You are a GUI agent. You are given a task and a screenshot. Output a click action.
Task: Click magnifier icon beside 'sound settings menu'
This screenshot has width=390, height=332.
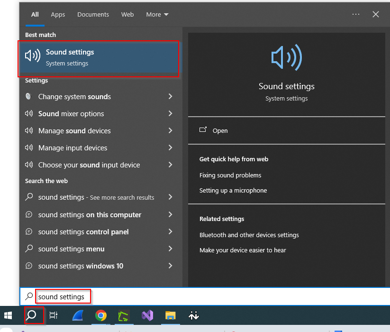[x=29, y=249]
